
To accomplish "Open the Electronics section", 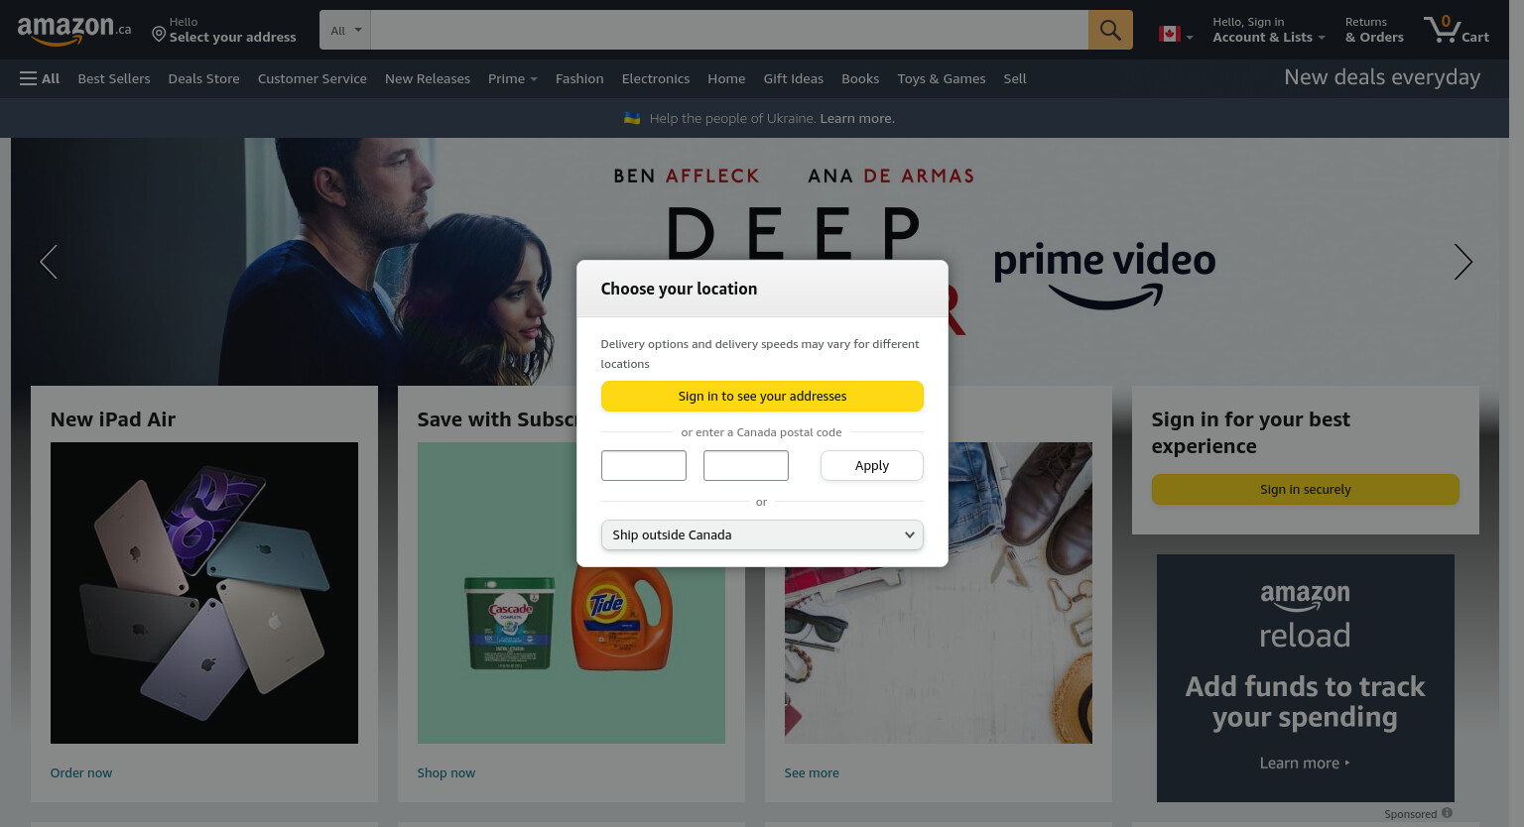I will click(656, 78).
